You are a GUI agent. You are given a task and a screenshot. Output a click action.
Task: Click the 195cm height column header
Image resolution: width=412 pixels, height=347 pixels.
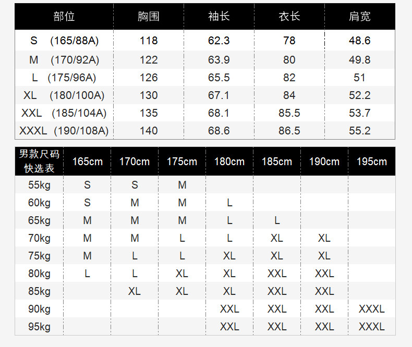point(371,162)
